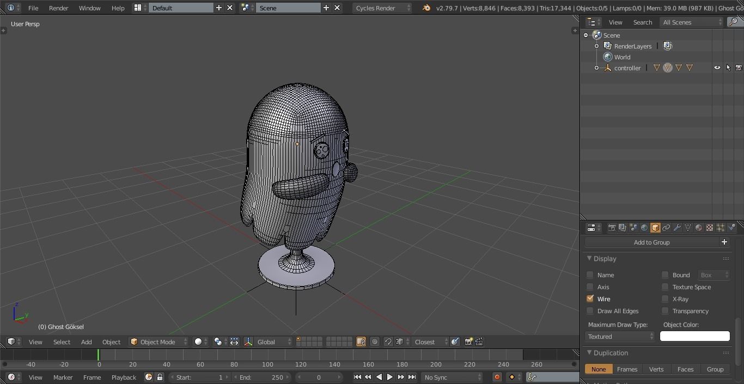Expand the controller item in outliner
Screen dimensions: 744x384
click(x=596, y=68)
